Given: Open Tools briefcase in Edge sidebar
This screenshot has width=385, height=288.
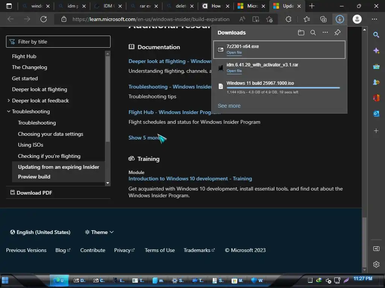Looking at the screenshot, I should click(376, 66).
